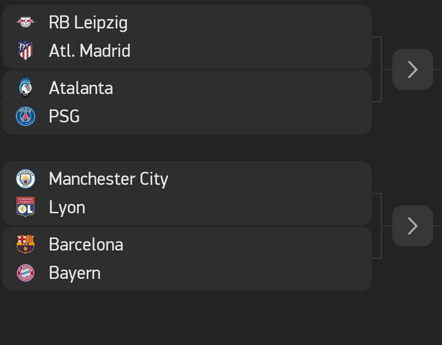Screen dimensions: 442x345
Task: Click the RB Leipzig club logo
Action: point(26,22)
